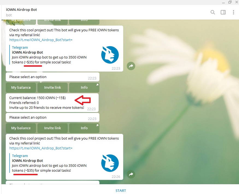Click 'Join iOWN airdrop bot' description in 22:23 preview
239x194 pixels.
tap(49, 60)
